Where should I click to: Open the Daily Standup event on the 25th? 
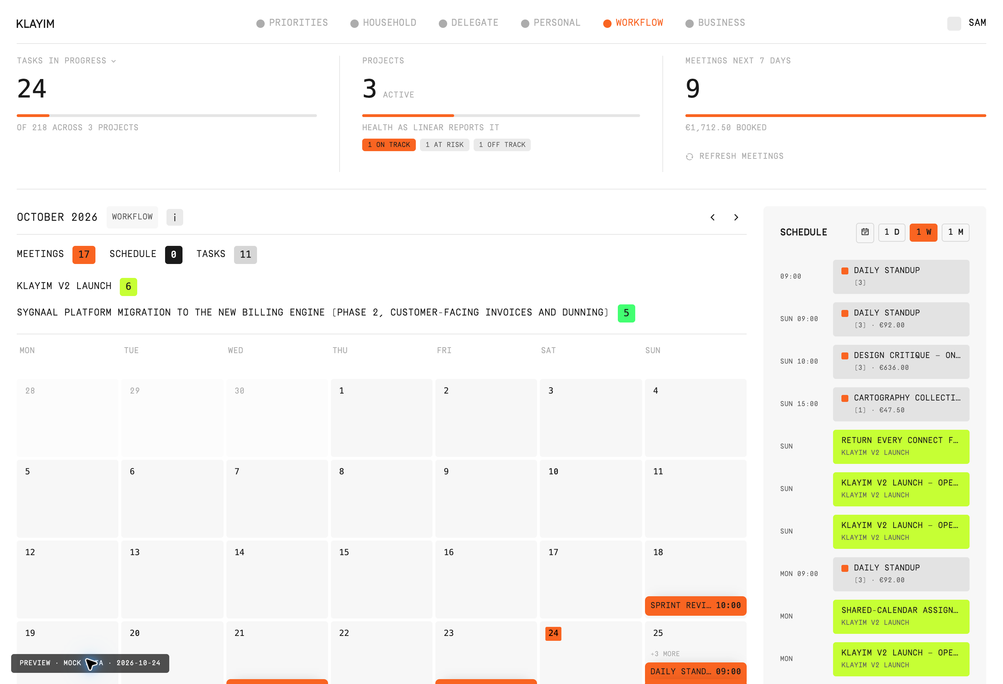(x=695, y=672)
